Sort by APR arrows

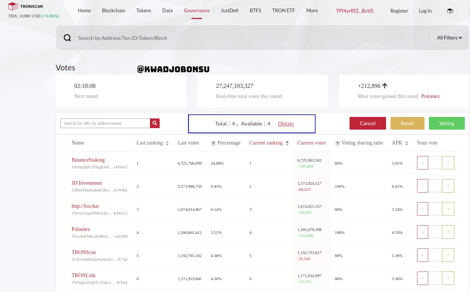pos(406,143)
